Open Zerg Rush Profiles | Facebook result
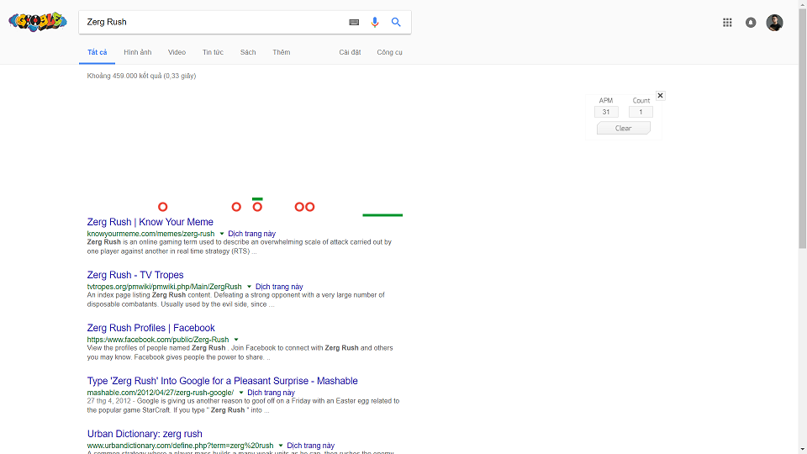The width and height of the screenshot is (807, 454). [150, 328]
